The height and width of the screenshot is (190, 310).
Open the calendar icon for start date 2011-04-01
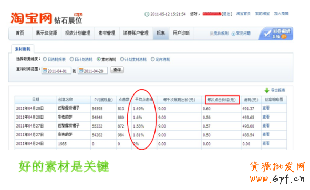[45, 70]
